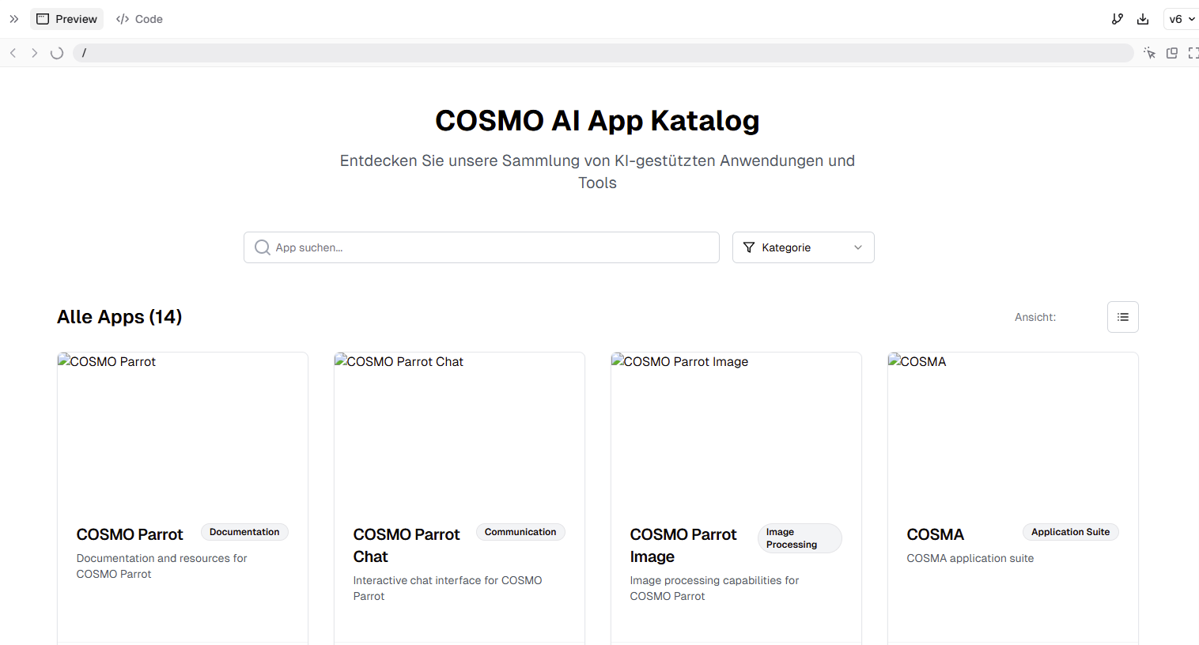Image resolution: width=1199 pixels, height=645 pixels.
Task: Toggle the list view Ansicht button
Action: point(1122,317)
